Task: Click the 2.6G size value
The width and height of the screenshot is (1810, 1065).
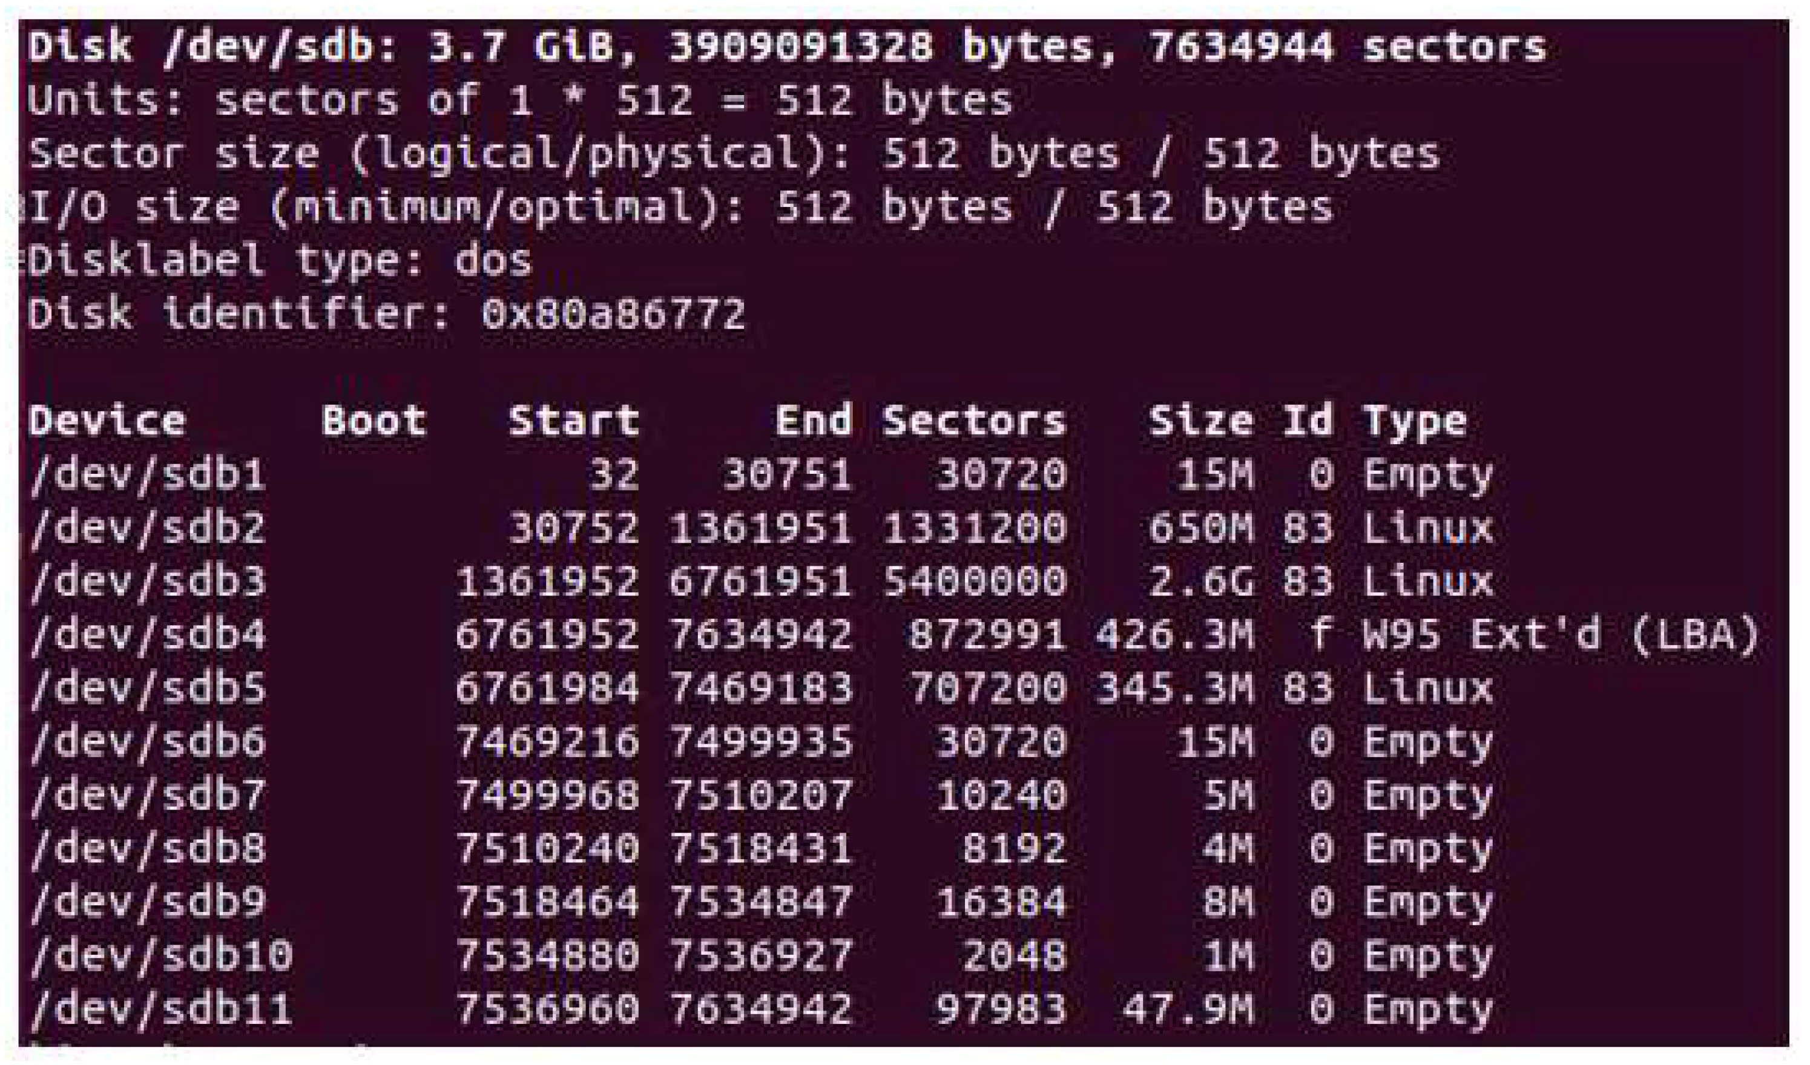Action: click(x=1201, y=582)
